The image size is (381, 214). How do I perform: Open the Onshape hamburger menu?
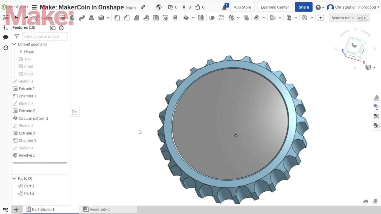(34, 7)
